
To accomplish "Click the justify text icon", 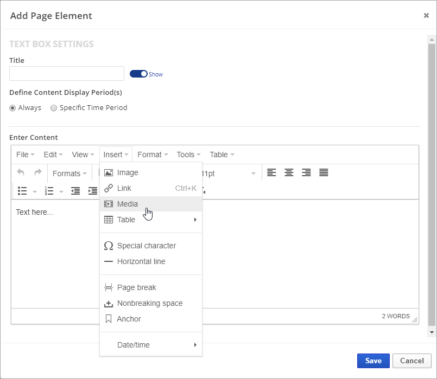I will [324, 173].
